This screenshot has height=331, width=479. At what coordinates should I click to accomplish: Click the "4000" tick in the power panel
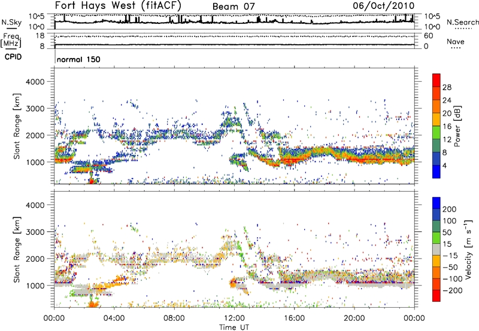coord(35,82)
